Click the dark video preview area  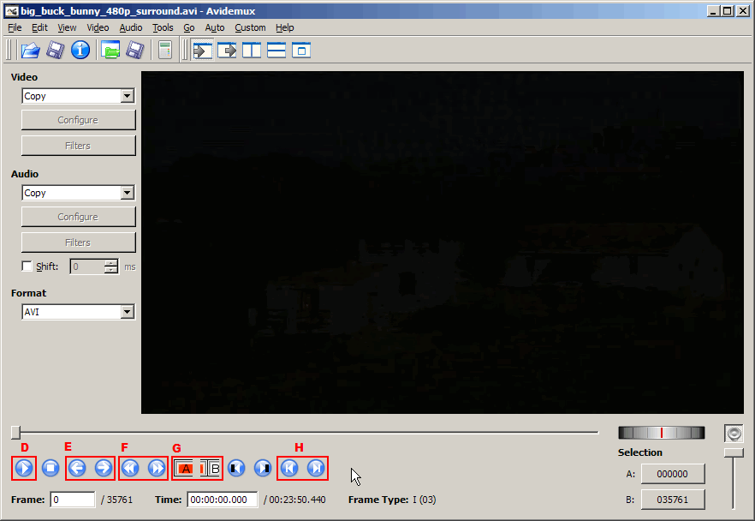click(443, 243)
